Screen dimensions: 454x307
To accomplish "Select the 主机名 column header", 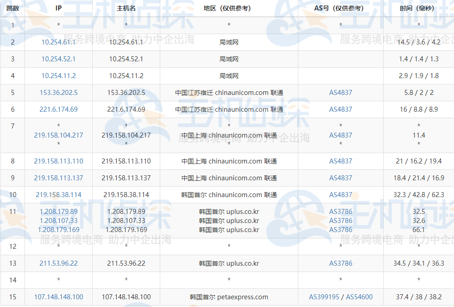I will pos(126,8).
